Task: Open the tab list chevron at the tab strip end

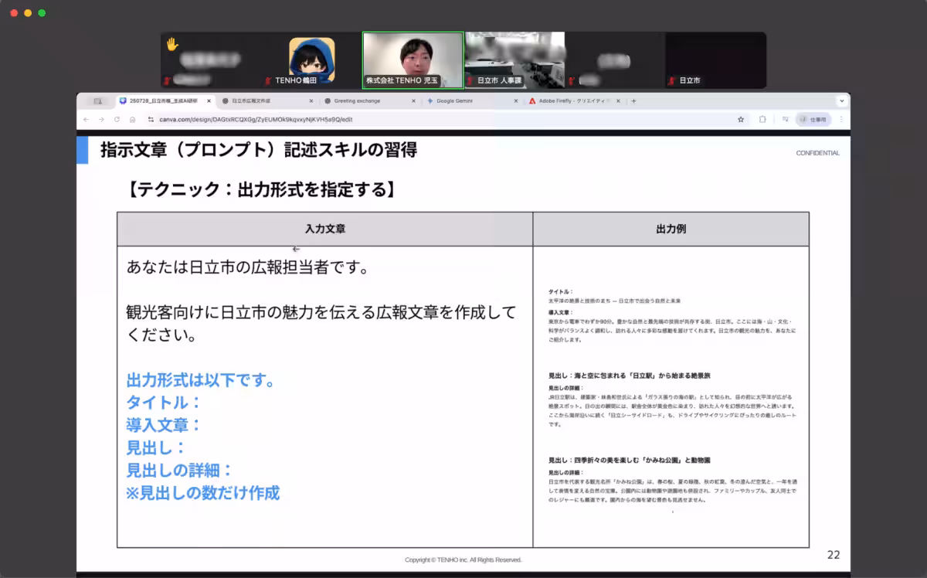Action: [841, 100]
